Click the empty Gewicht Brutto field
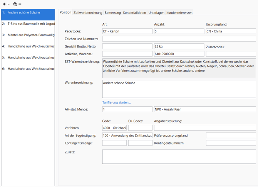The image size is (258, 187). click(x=127, y=46)
